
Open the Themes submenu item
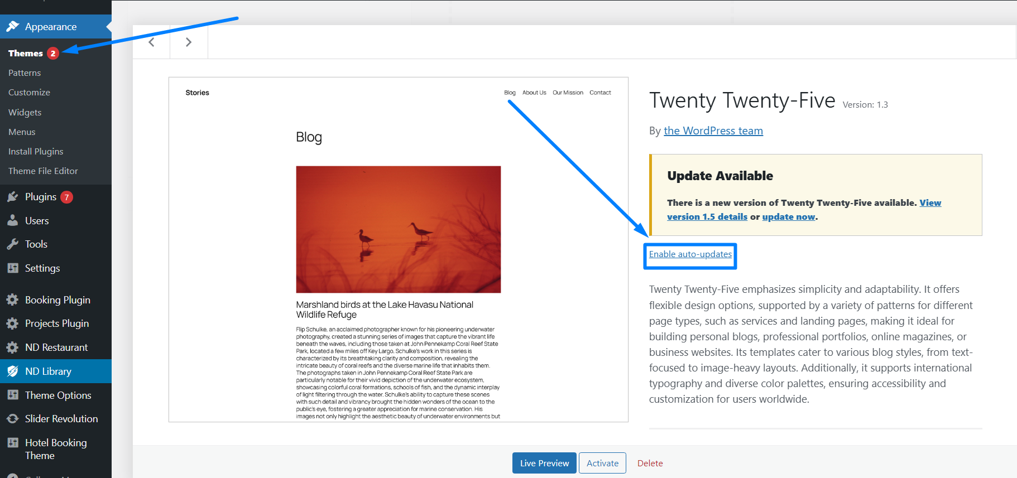point(26,54)
